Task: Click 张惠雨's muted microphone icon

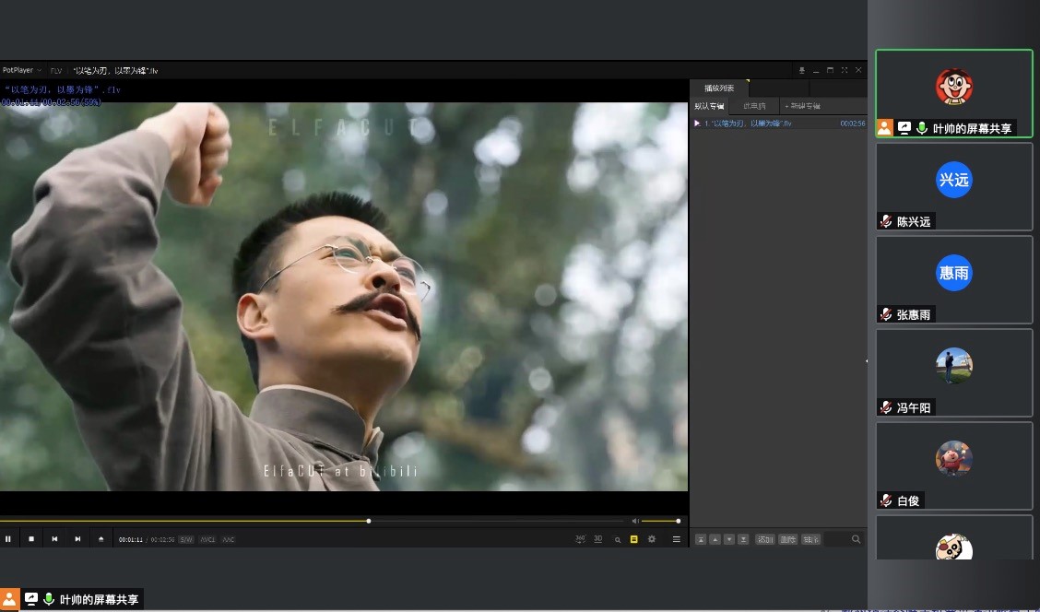Action: click(885, 314)
